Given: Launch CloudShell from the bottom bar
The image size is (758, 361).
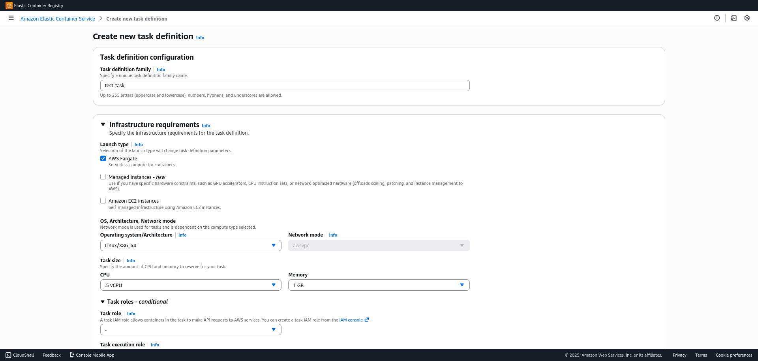Looking at the screenshot, I should (x=19, y=355).
